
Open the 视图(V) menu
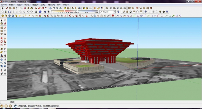click(x=19, y=5)
